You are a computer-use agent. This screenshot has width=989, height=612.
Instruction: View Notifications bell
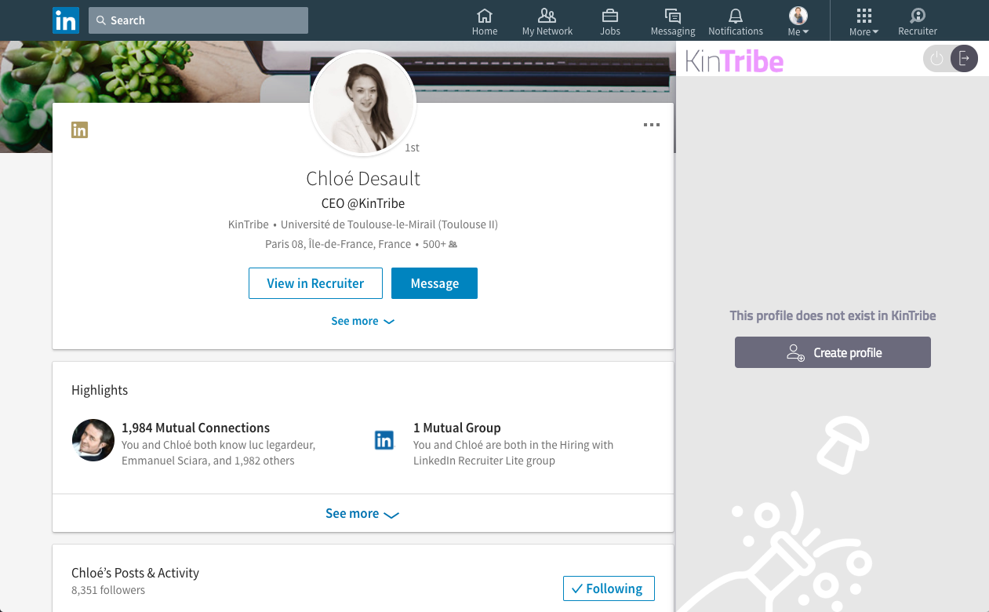tap(736, 21)
